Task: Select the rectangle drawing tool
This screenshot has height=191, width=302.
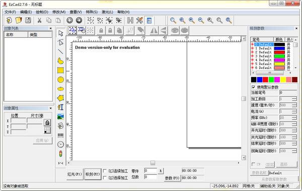Action: pos(60,71)
